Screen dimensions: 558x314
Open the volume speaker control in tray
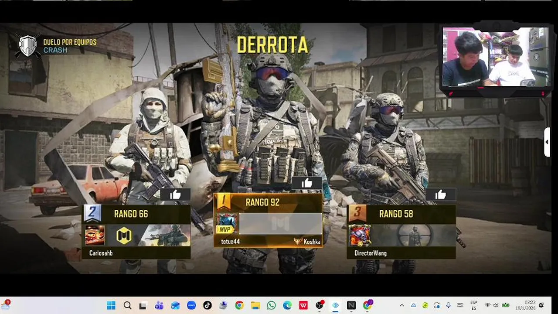(x=496, y=305)
